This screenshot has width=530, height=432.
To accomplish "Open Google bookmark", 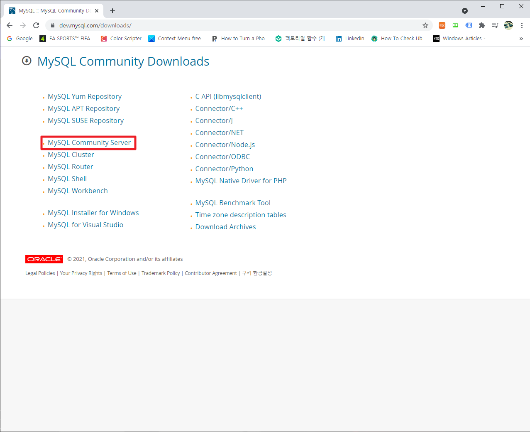I will [x=20, y=39].
